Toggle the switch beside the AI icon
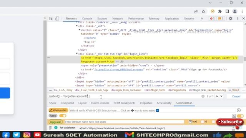Image resolution: width=246 pixels, height=138 pixels. click(x=240, y=116)
